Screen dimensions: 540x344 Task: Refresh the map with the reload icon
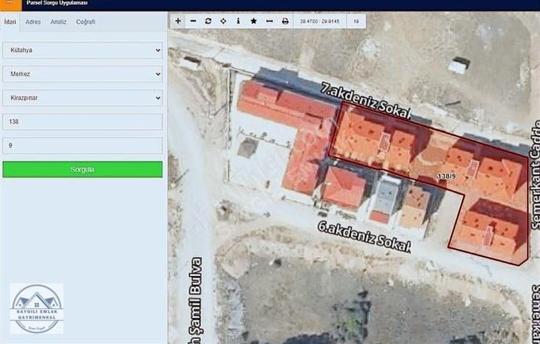click(208, 21)
